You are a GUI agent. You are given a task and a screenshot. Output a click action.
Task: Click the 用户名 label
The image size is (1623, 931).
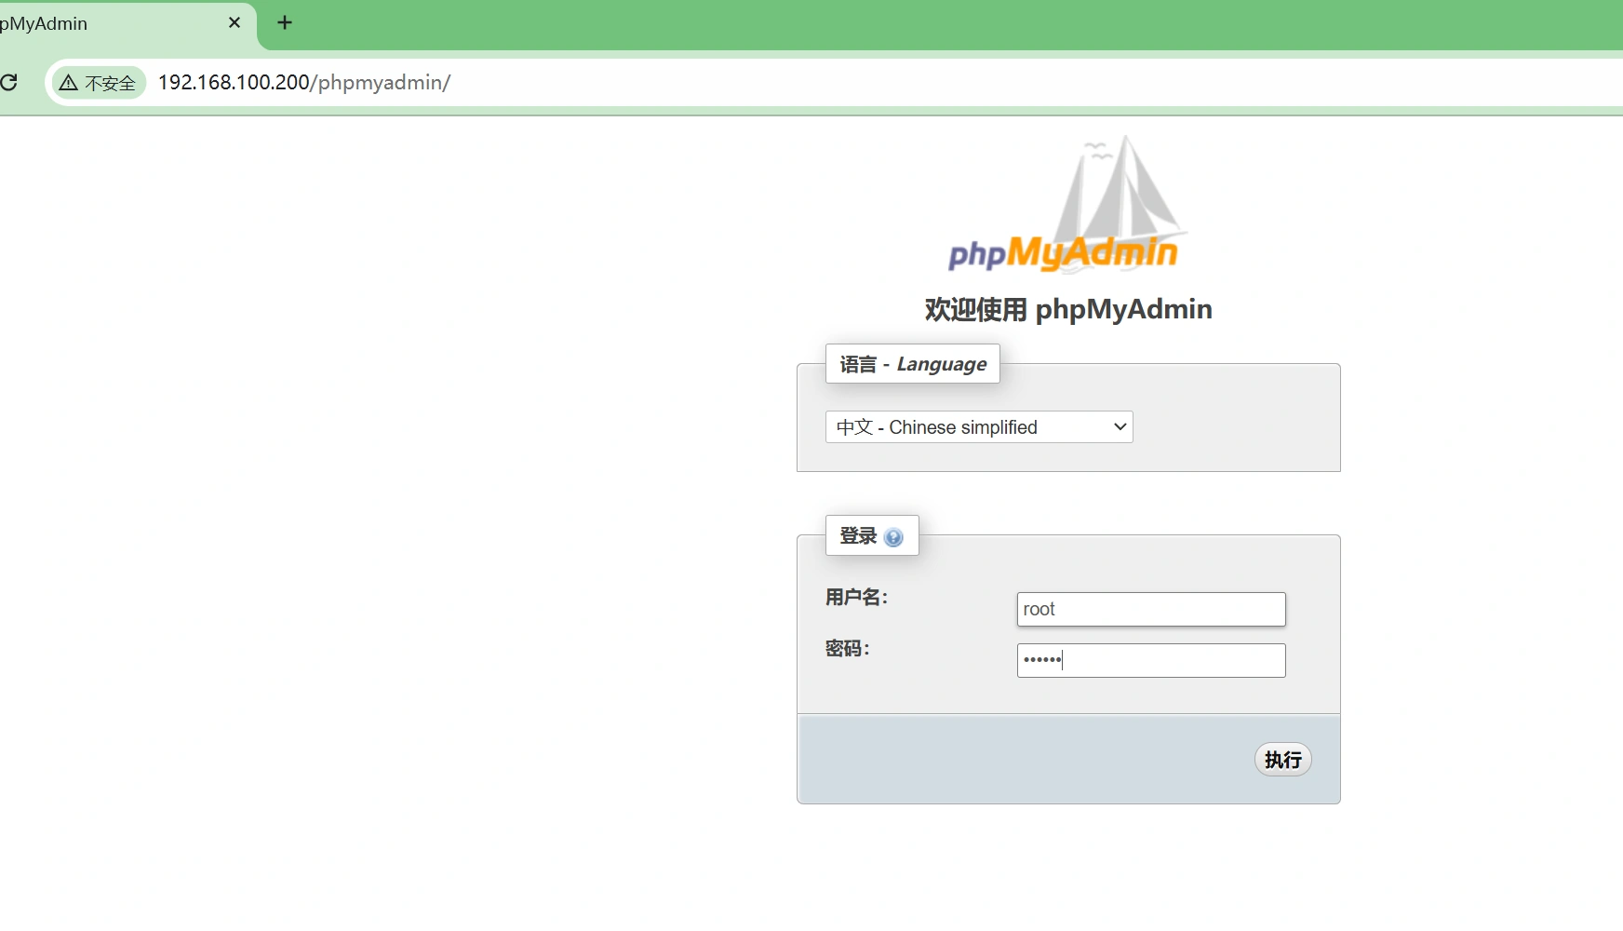point(856,598)
